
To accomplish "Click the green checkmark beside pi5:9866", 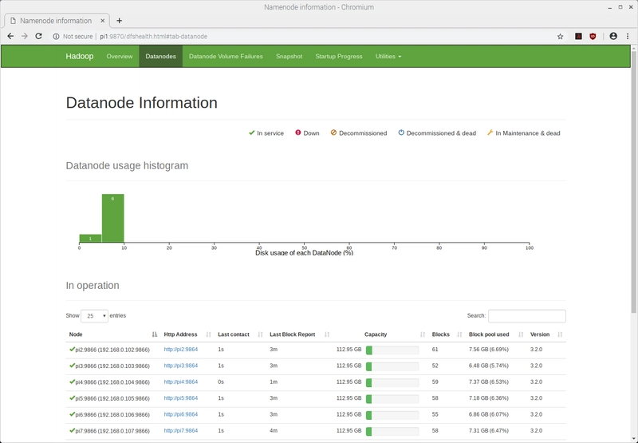I will [72, 398].
